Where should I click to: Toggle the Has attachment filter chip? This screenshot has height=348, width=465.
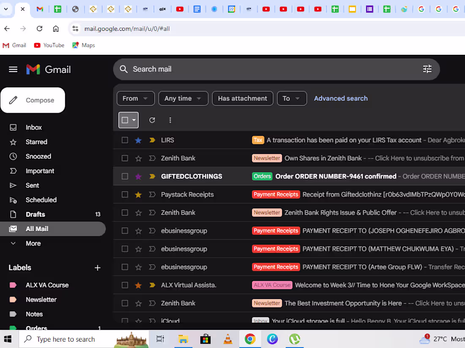243,99
